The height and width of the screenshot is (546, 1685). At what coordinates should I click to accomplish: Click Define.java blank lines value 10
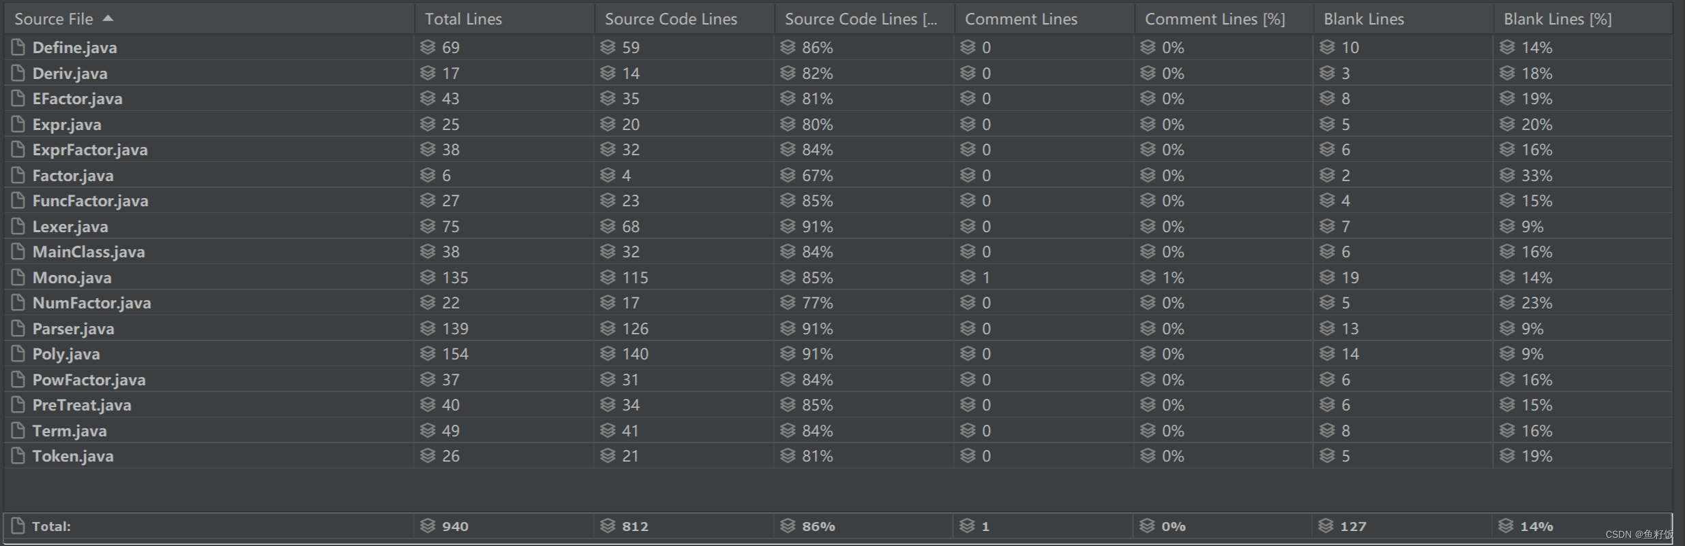coord(1350,47)
